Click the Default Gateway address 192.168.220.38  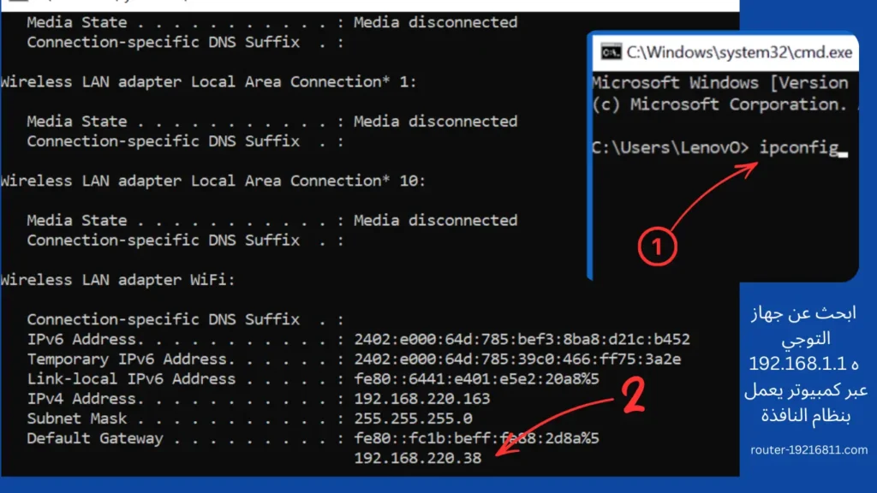(x=417, y=459)
